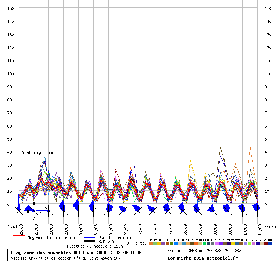Click the wind rose for 30/08

pos(78,211)
